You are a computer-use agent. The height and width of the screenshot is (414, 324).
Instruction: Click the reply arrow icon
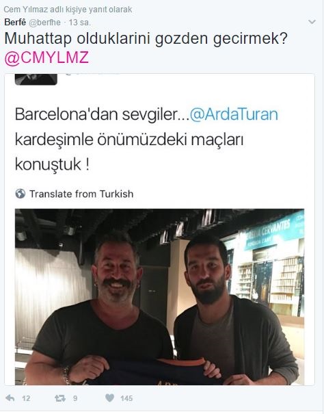10,398
